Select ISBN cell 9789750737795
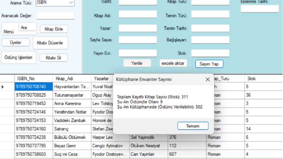The image size is (283, 159). [x=34, y=146]
